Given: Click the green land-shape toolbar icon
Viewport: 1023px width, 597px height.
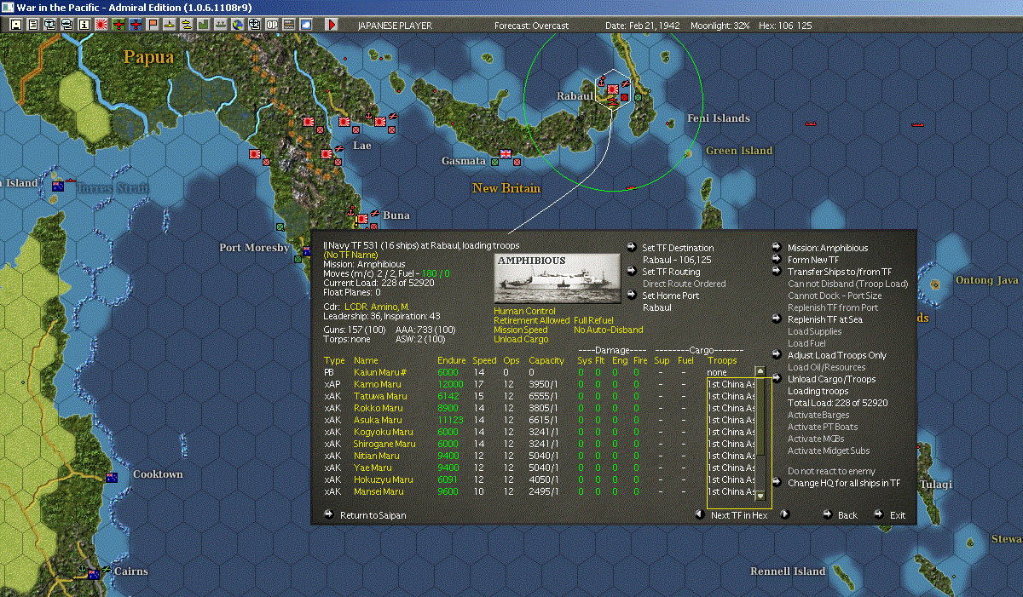Looking at the screenshot, I should coord(204,25).
